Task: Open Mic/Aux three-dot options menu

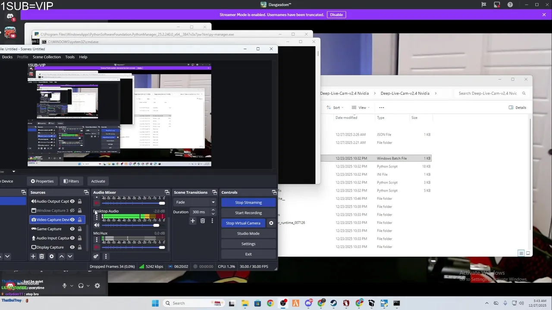Action: [97, 239]
